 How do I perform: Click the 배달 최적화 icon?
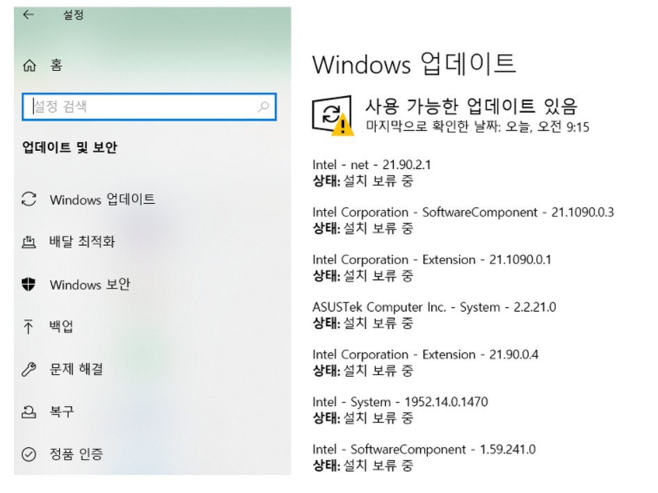[29, 242]
